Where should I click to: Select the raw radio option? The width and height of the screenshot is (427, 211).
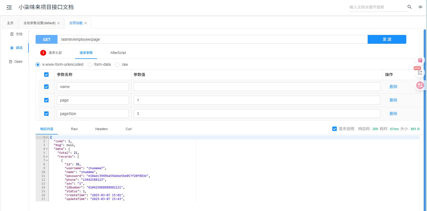coord(117,65)
